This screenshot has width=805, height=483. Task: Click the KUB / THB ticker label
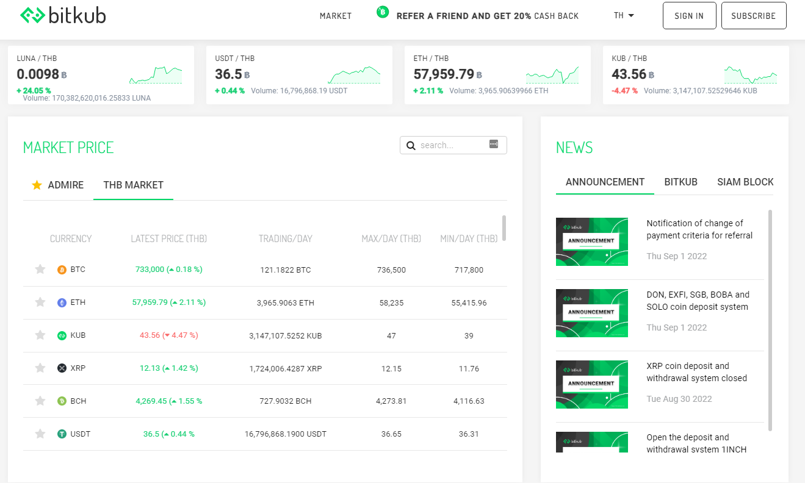(629, 59)
